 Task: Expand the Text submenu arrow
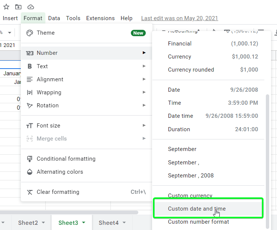pos(144,66)
